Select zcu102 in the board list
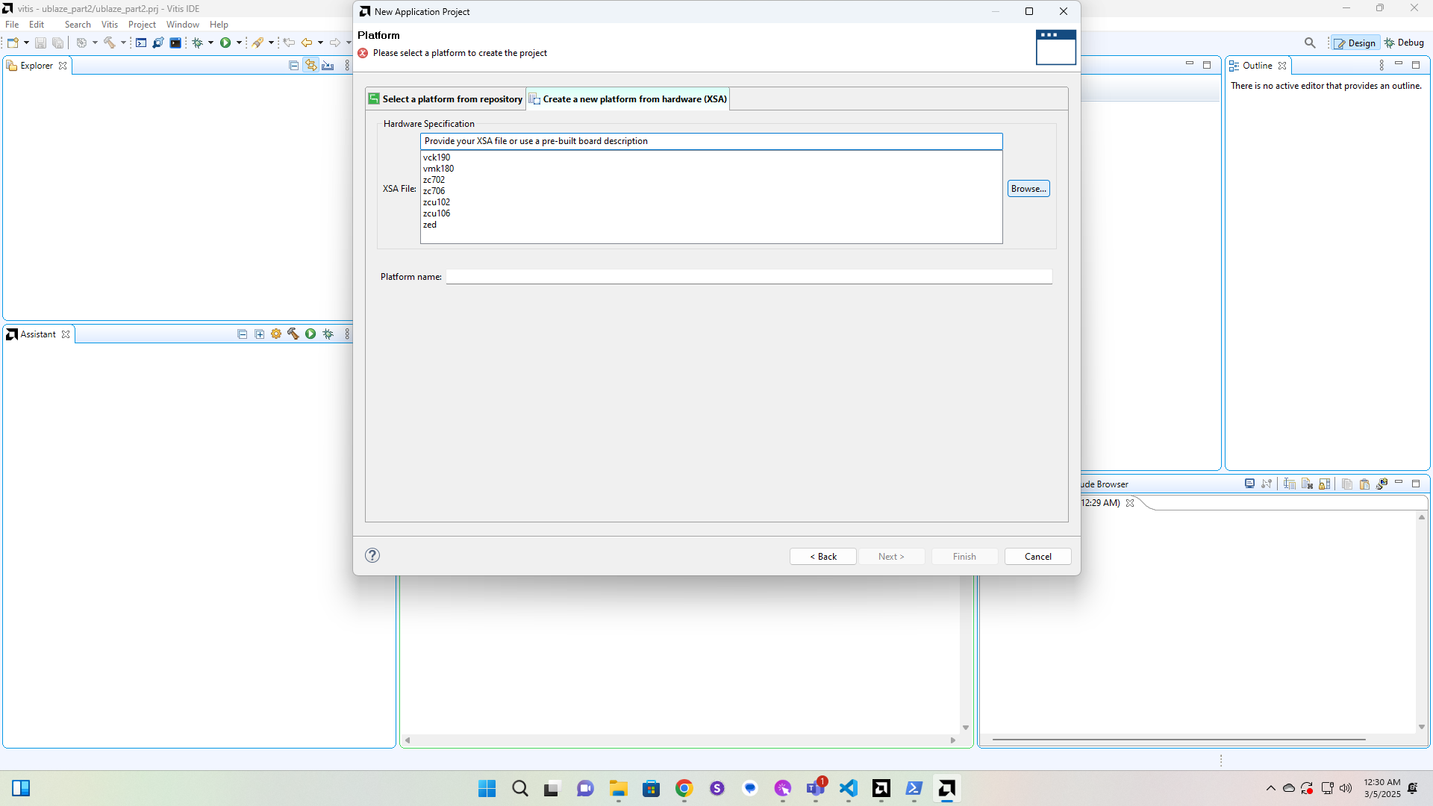This screenshot has height=806, width=1433. (x=437, y=202)
